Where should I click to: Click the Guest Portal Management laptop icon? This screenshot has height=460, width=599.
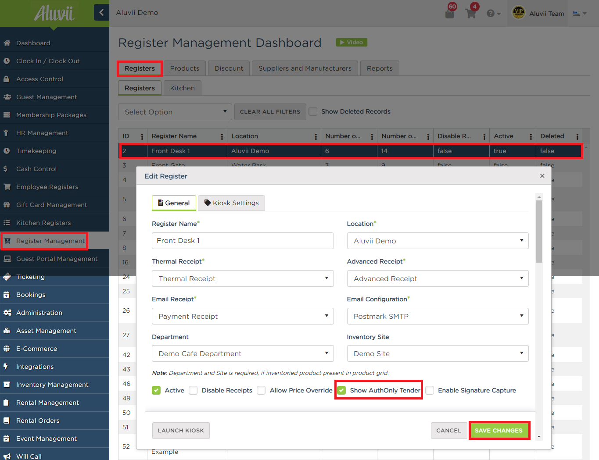[x=7, y=259]
